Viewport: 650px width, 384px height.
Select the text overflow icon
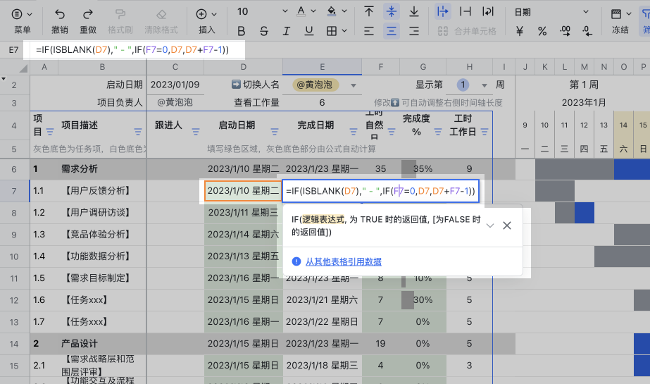[443, 11]
